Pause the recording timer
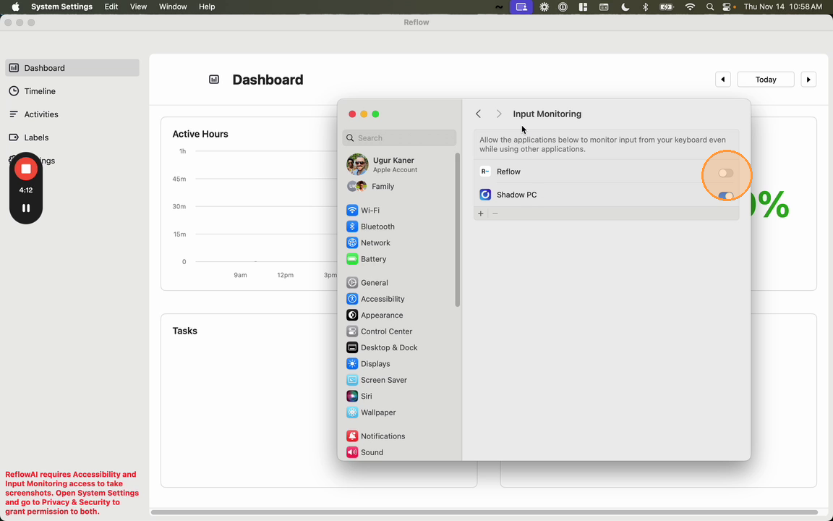 (x=25, y=208)
